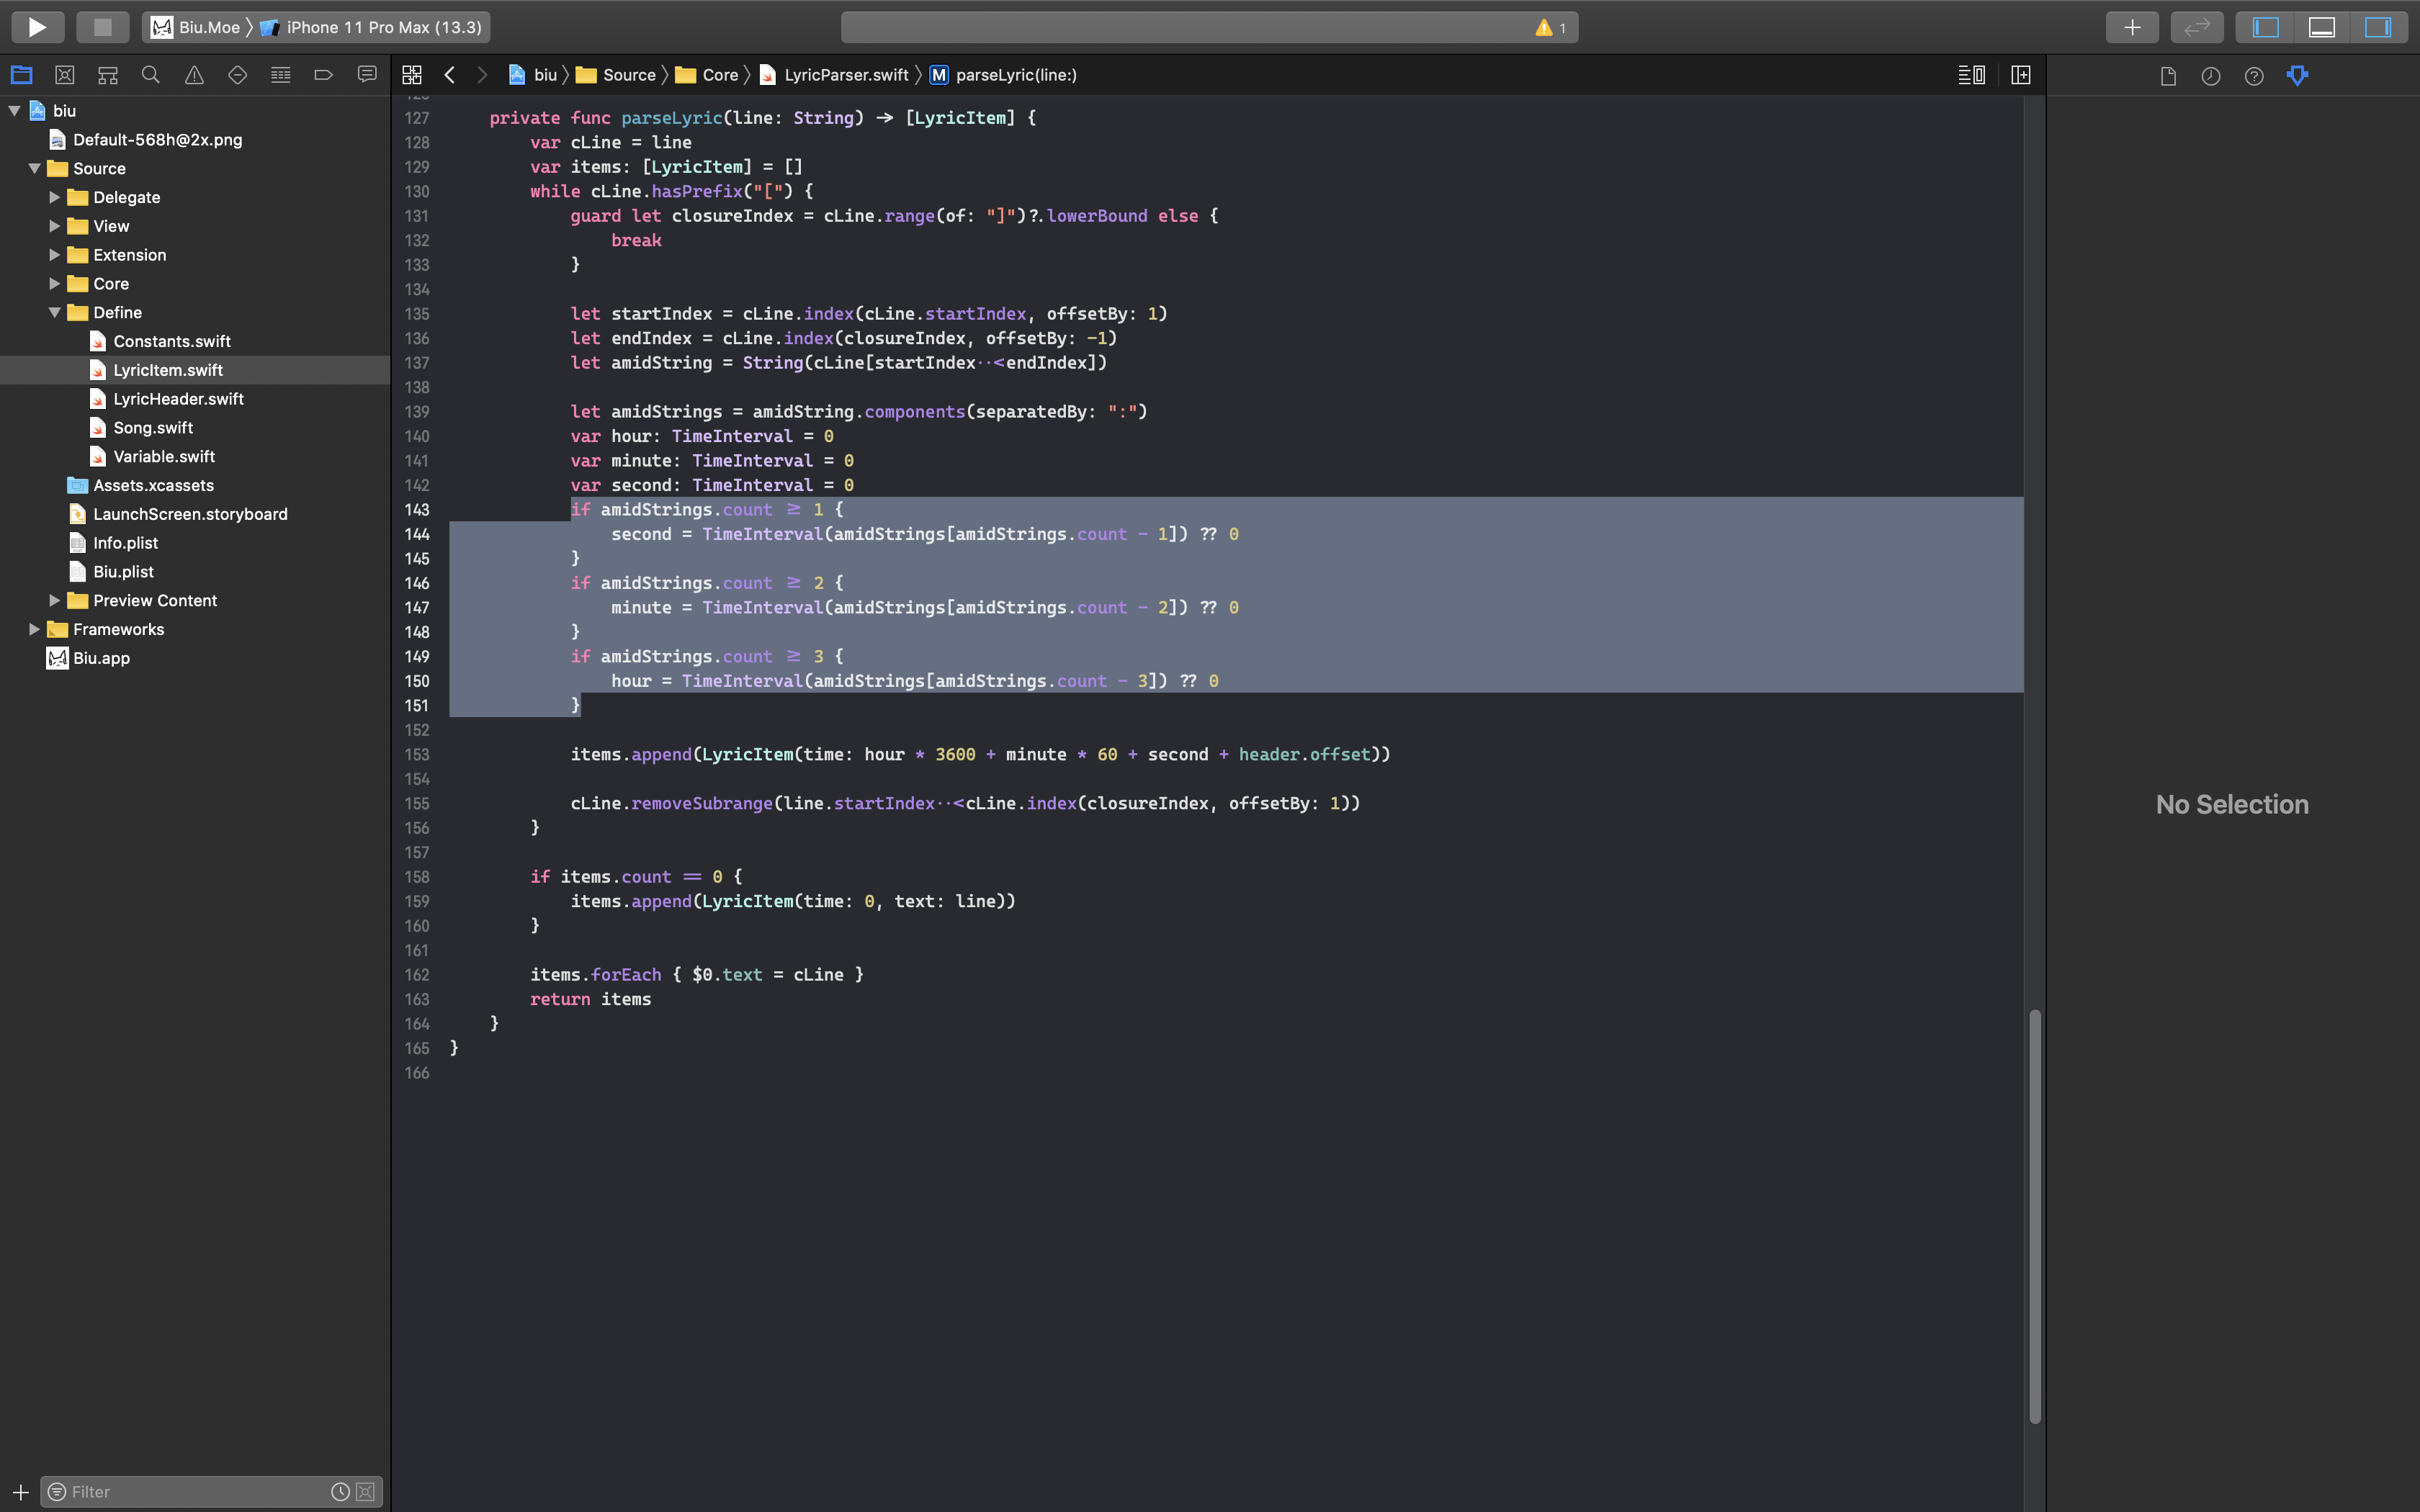Open the parseLyric(line:) jump bar menu
The height and width of the screenshot is (1512, 2420).
[x=1015, y=75]
